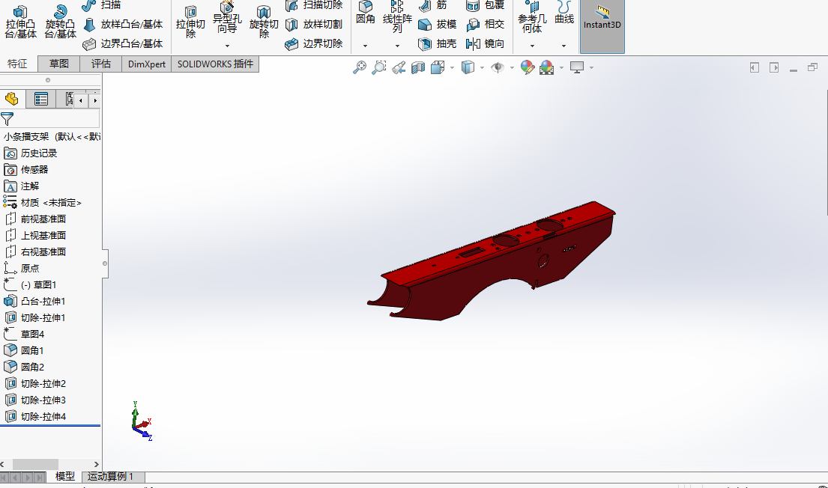The width and height of the screenshot is (828, 488).
Task: Open the FeatureManager design tree tab icon
Action: click(12, 99)
